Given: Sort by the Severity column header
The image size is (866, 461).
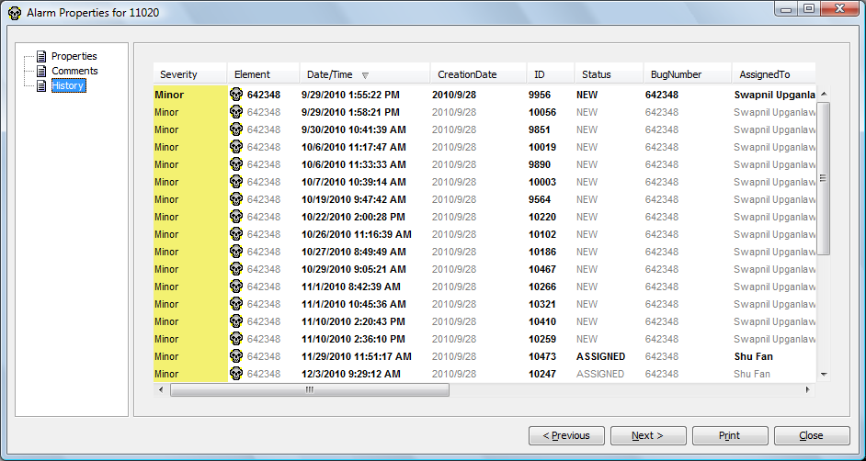Looking at the screenshot, I should point(190,74).
